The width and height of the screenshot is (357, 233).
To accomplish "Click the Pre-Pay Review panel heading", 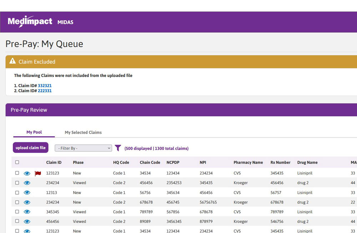I will [29, 110].
